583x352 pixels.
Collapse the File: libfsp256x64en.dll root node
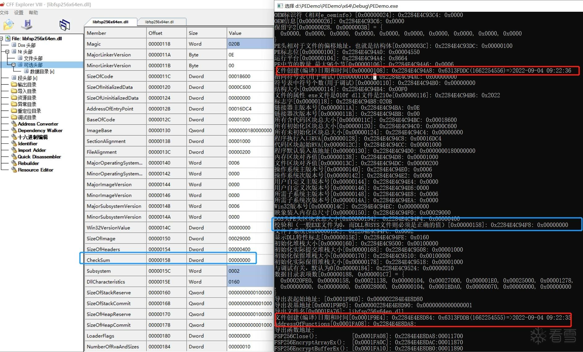tap(1, 39)
